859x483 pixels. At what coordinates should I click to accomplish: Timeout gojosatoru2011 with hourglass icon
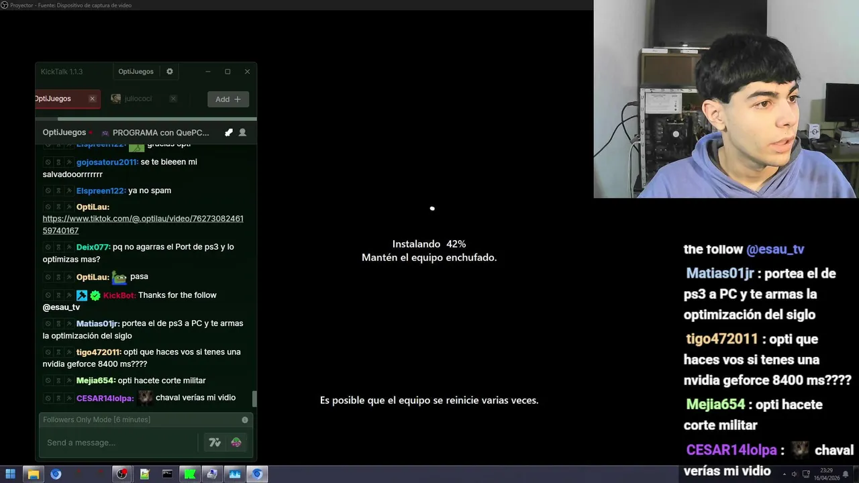click(x=58, y=162)
